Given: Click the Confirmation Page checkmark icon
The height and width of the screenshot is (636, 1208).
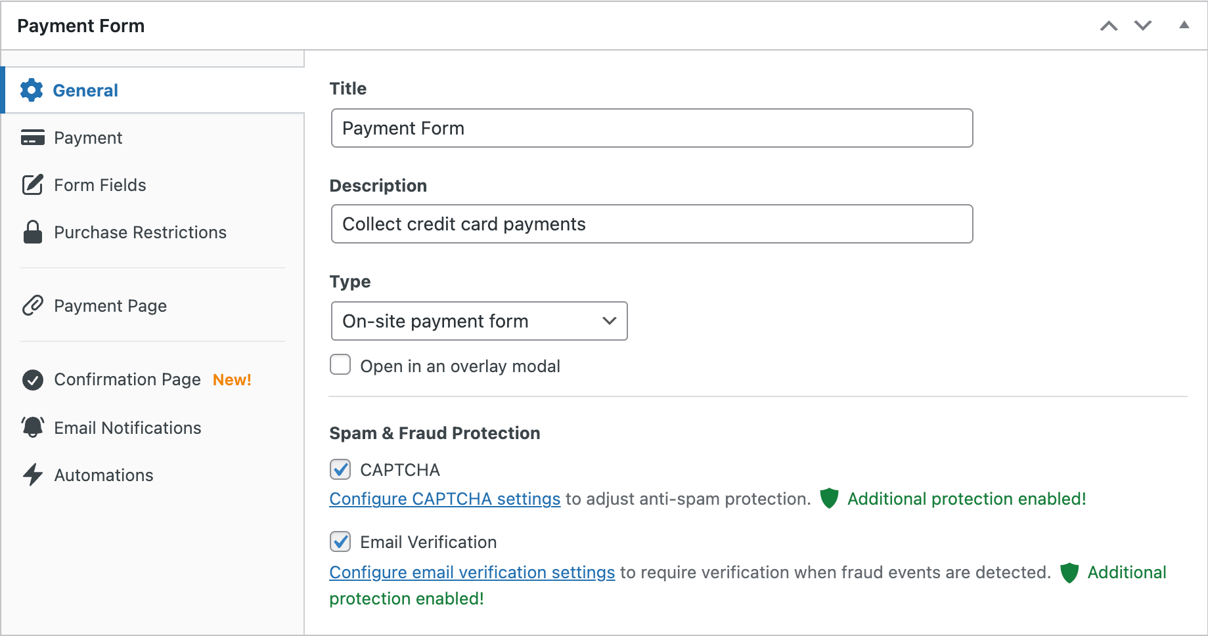Looking at the screenshot, I should pos(33,380).
